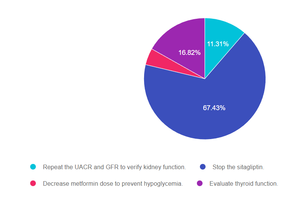Click the cyan legend dot for Repeat UACR
This screenshot has height=203, width=307.
click(x=33, y=167)
